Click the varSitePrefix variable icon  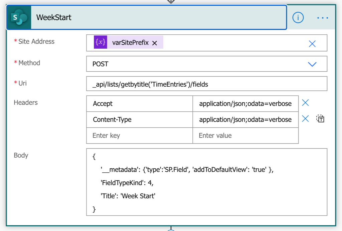click(x=101, y=43)
